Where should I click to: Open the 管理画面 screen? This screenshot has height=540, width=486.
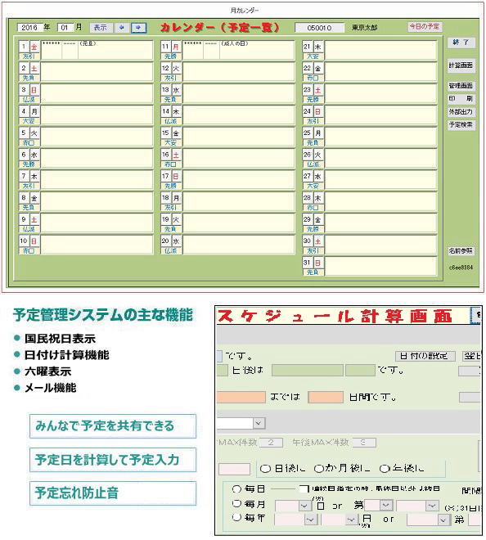pyautogui.click(x=461, y=85)
